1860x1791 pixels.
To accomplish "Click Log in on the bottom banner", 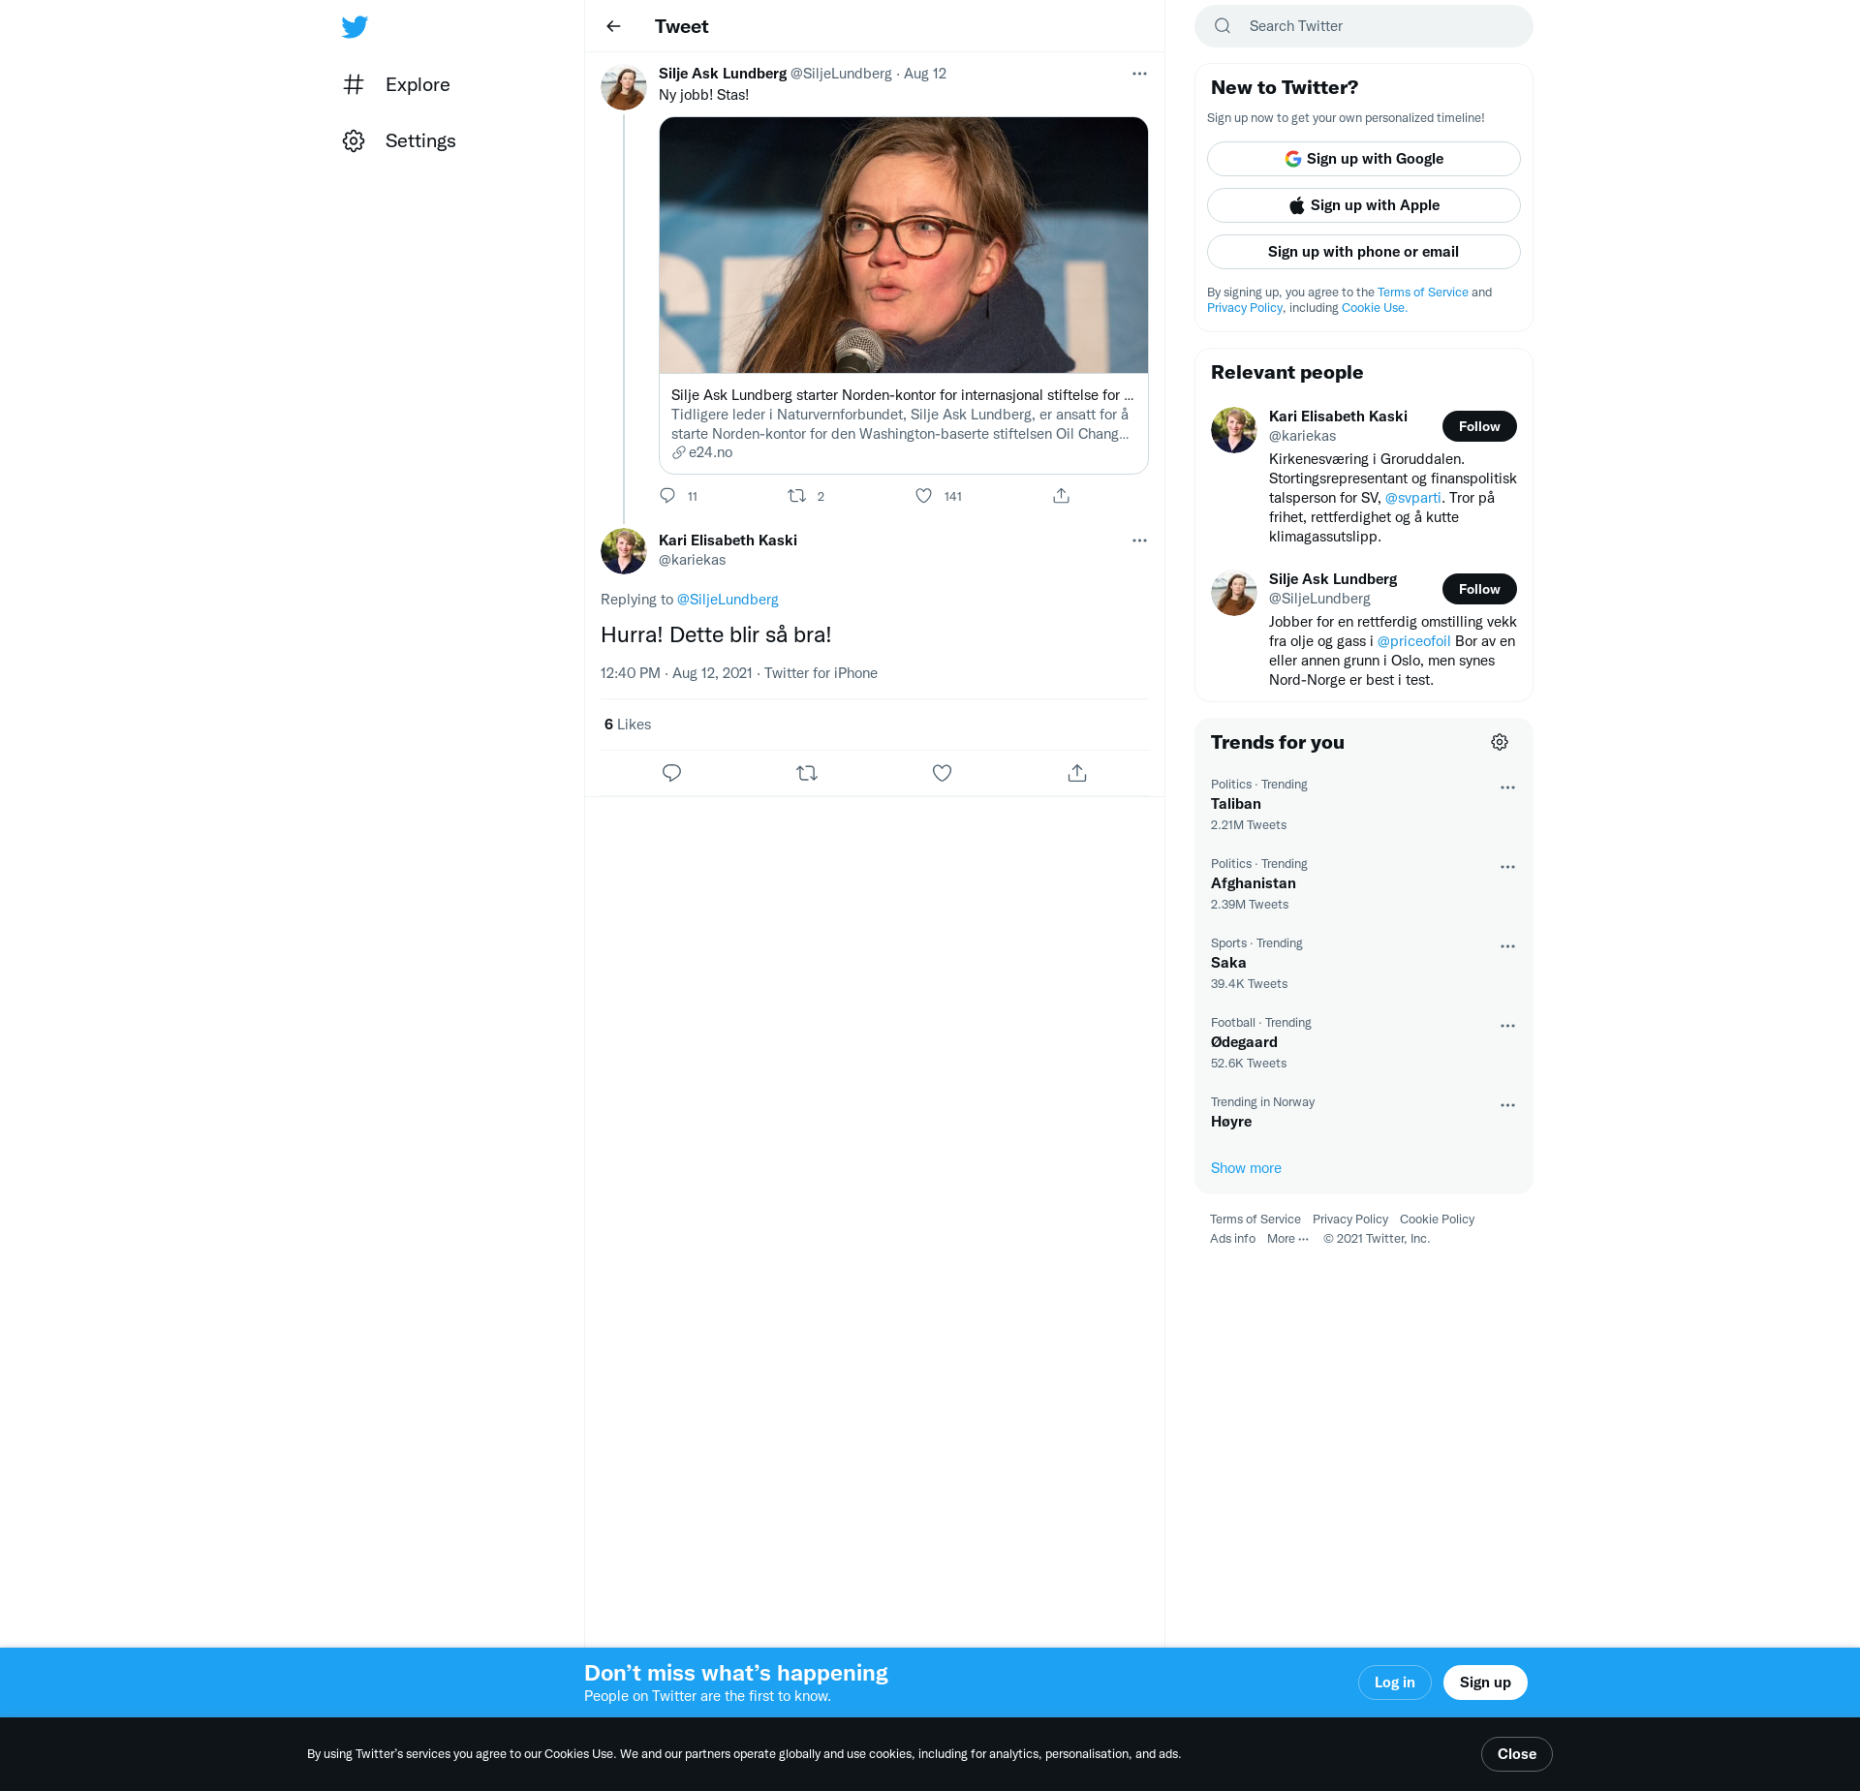I will coord(1394,1683).
